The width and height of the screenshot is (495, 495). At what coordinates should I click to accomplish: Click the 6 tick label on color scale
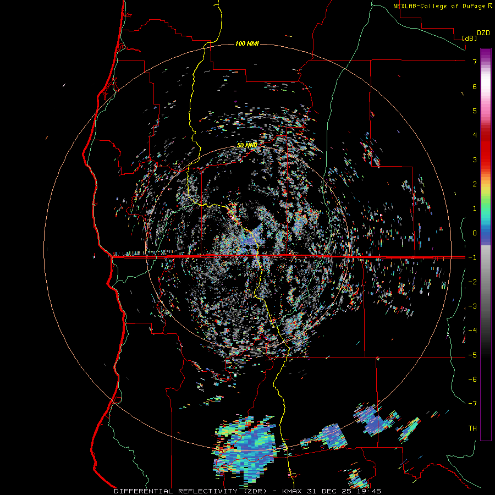(475, 86)
